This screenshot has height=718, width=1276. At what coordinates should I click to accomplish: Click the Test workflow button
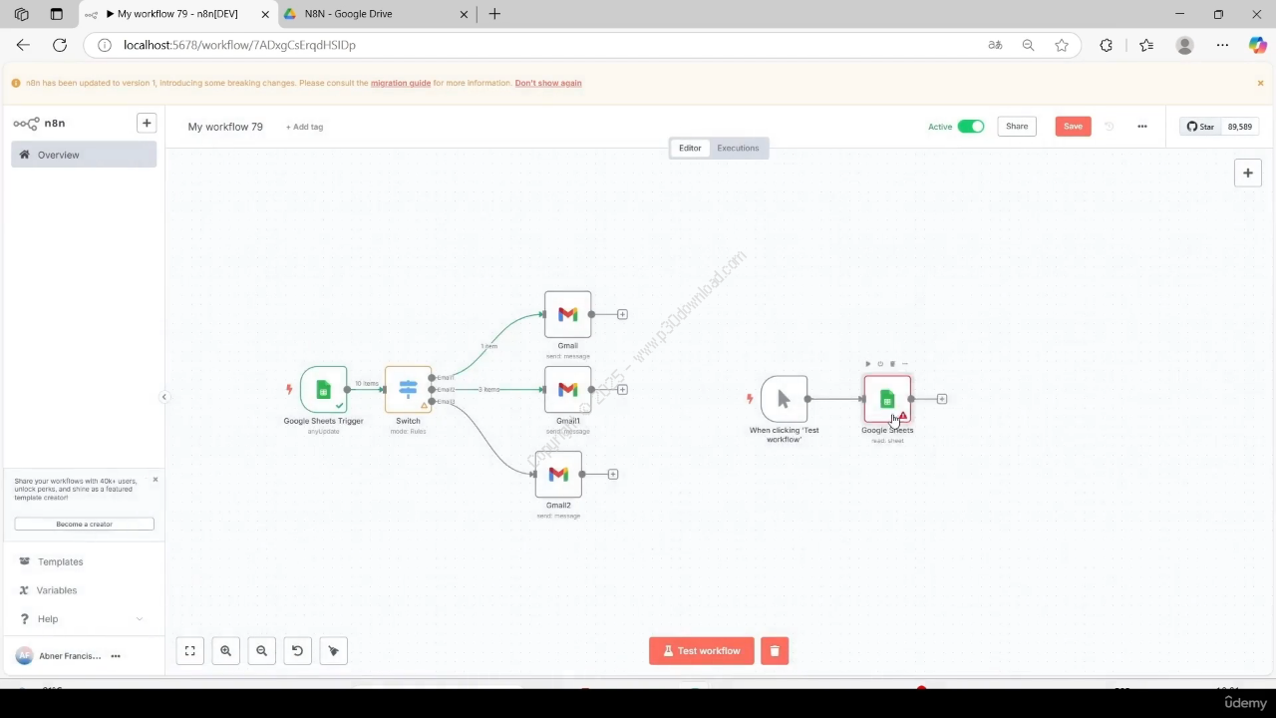pos(702,651)
